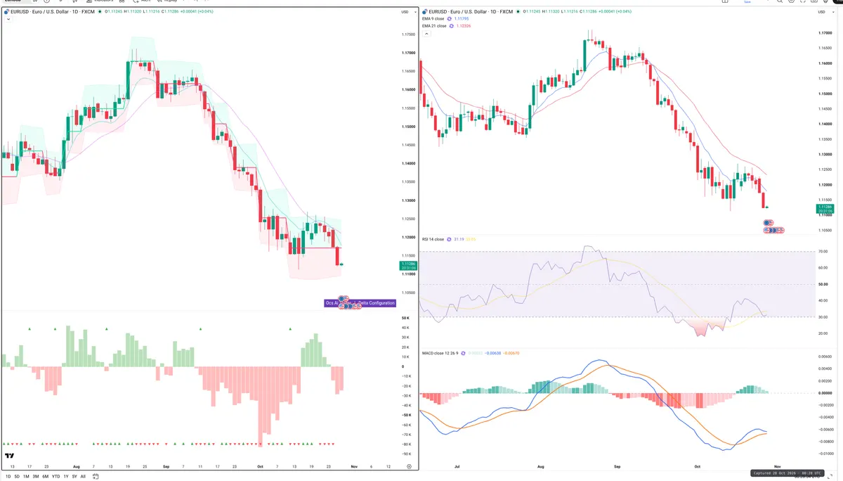
Task: Click the 1.17500 price level on the left chart
Action: click(x=407, y=34)
